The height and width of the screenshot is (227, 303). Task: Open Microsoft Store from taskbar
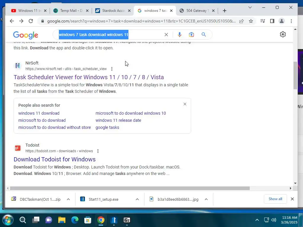tap(88, 220)
